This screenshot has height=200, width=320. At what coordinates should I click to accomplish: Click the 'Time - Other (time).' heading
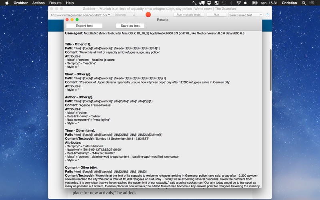point(80,131)
